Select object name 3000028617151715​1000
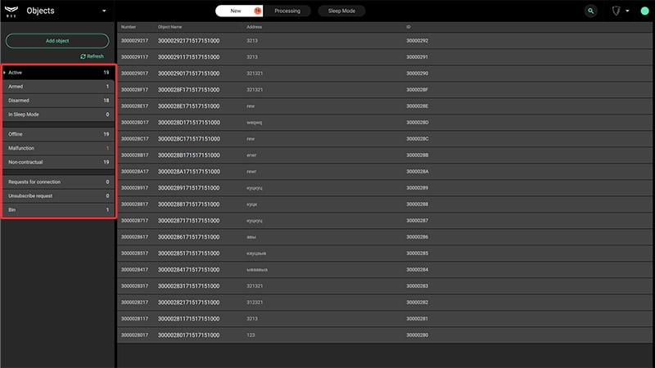 (188, 237)
